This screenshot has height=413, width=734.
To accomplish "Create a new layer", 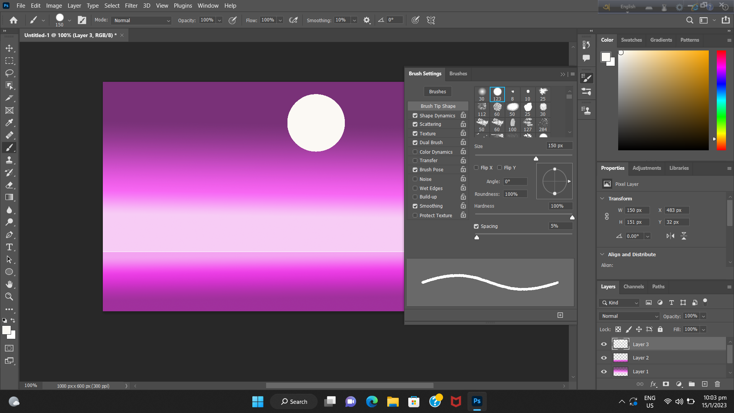I will point(704,384).
